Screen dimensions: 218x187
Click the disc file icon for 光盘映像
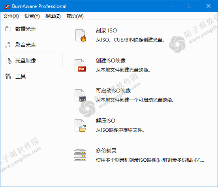point(8,60)
